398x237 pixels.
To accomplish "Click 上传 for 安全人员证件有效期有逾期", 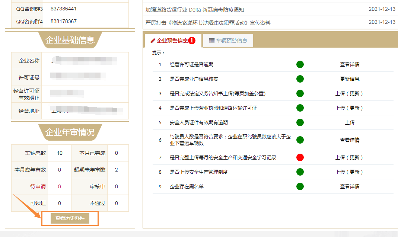I will click(x=350, y=122).
